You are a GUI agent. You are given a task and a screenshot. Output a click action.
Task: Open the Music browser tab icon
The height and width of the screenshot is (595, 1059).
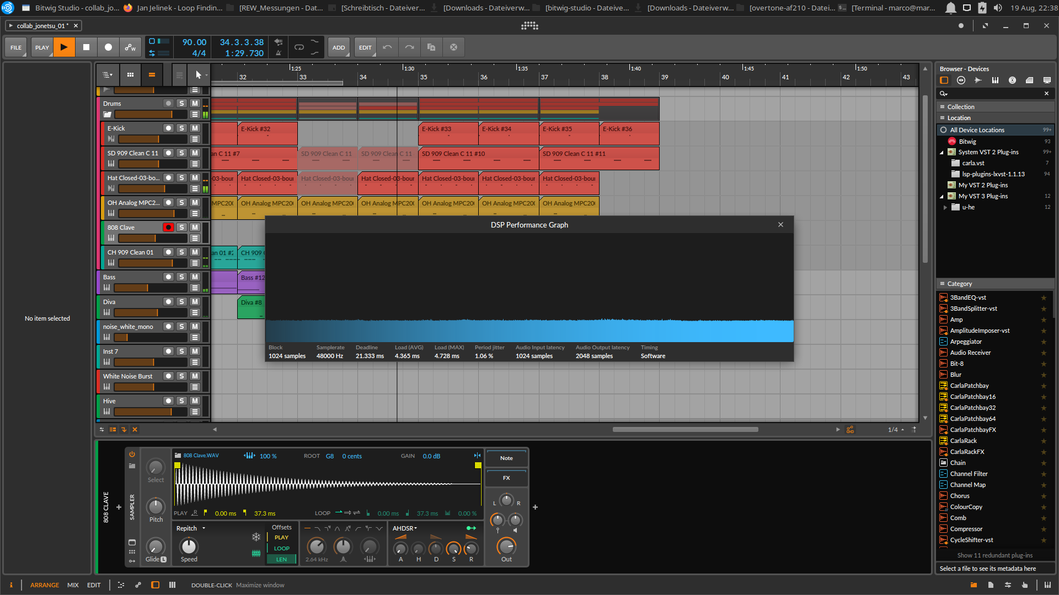1013,80
